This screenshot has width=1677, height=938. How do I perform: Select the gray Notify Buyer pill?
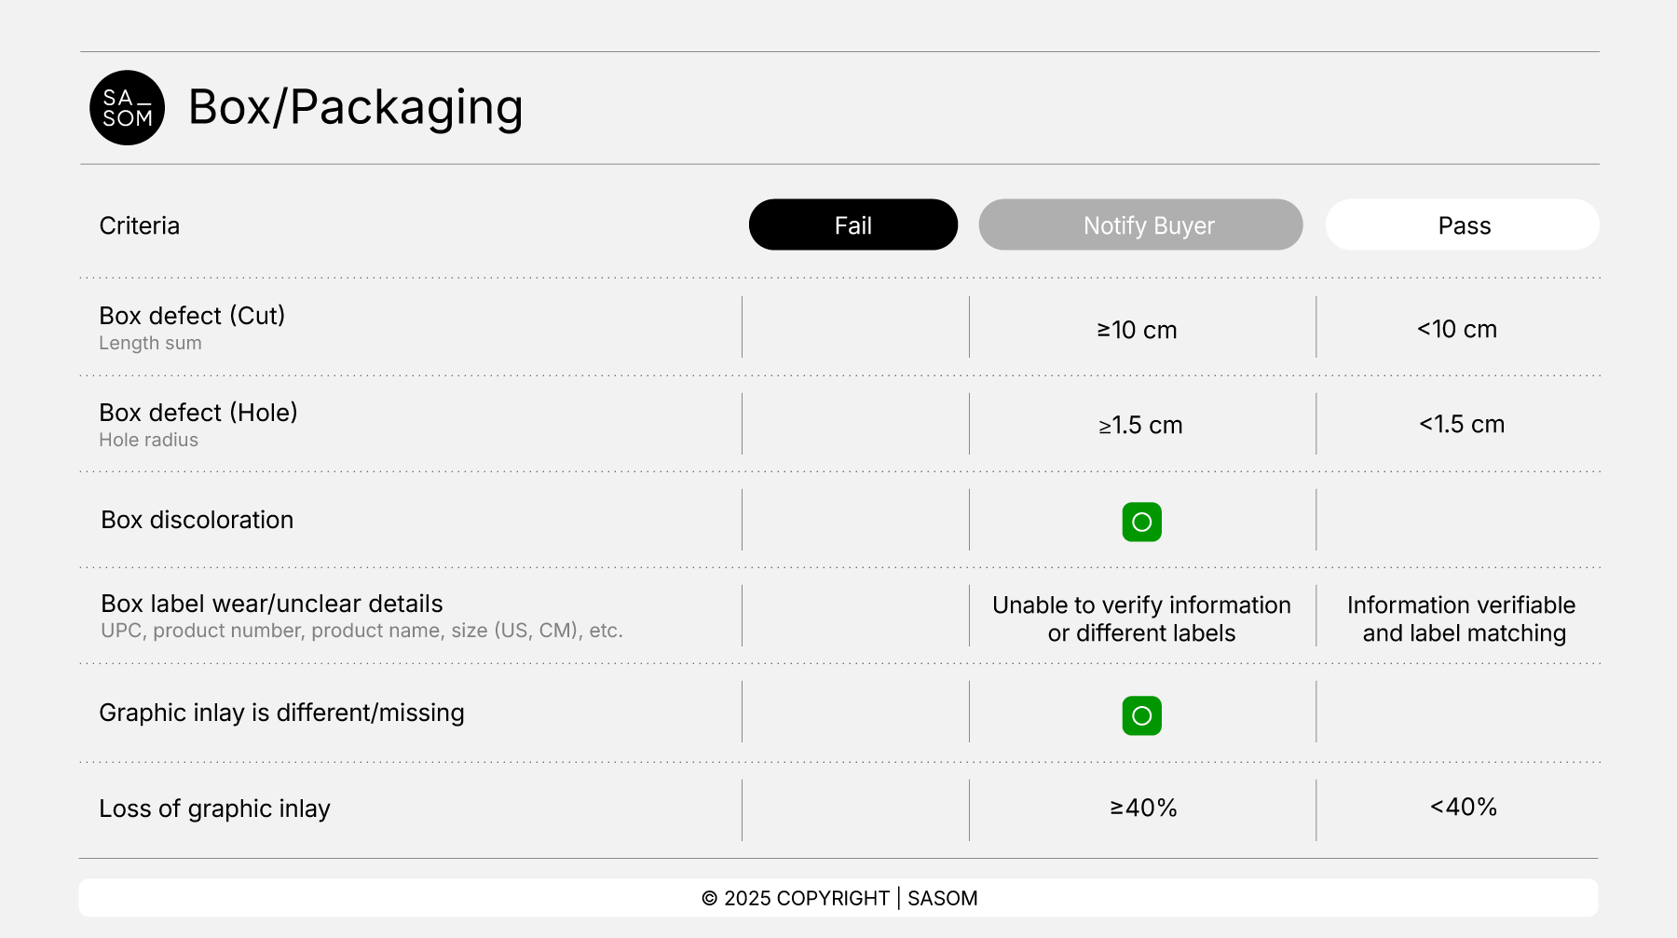(1140, 225)
